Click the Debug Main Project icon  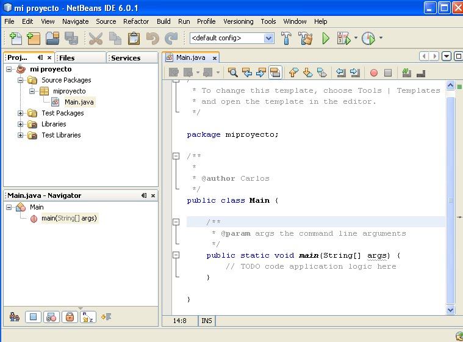click(x=344, y=38)
